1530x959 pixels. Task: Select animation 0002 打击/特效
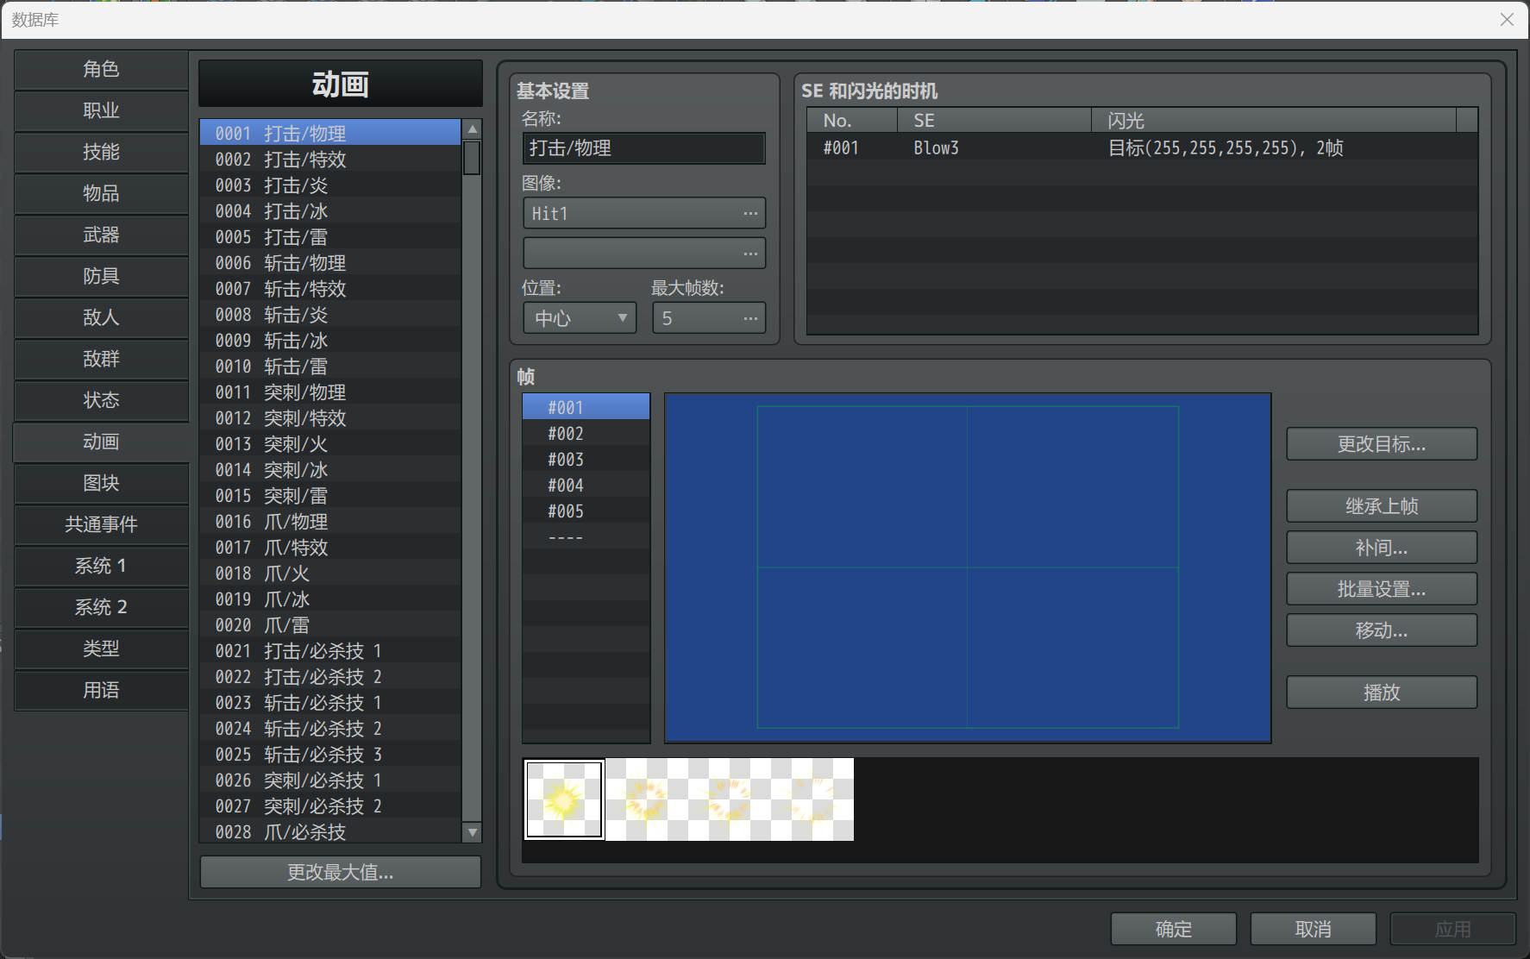pos(330,160)
